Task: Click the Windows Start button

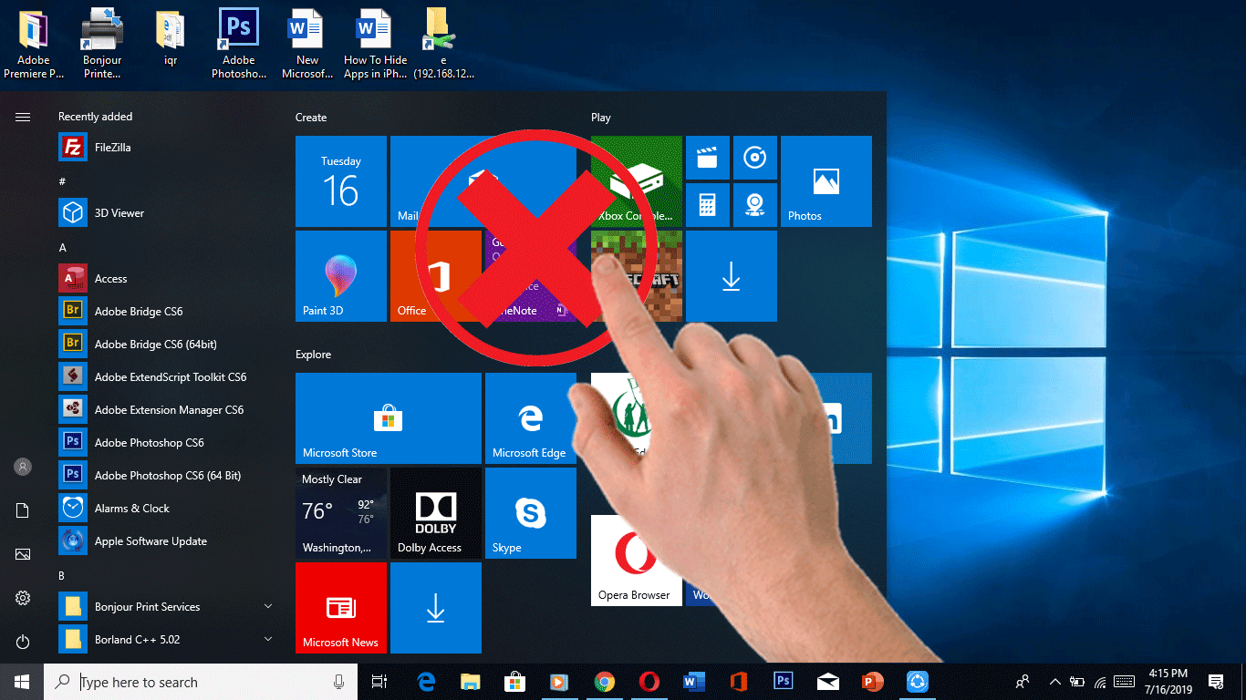Action: [x=22, y=682]
